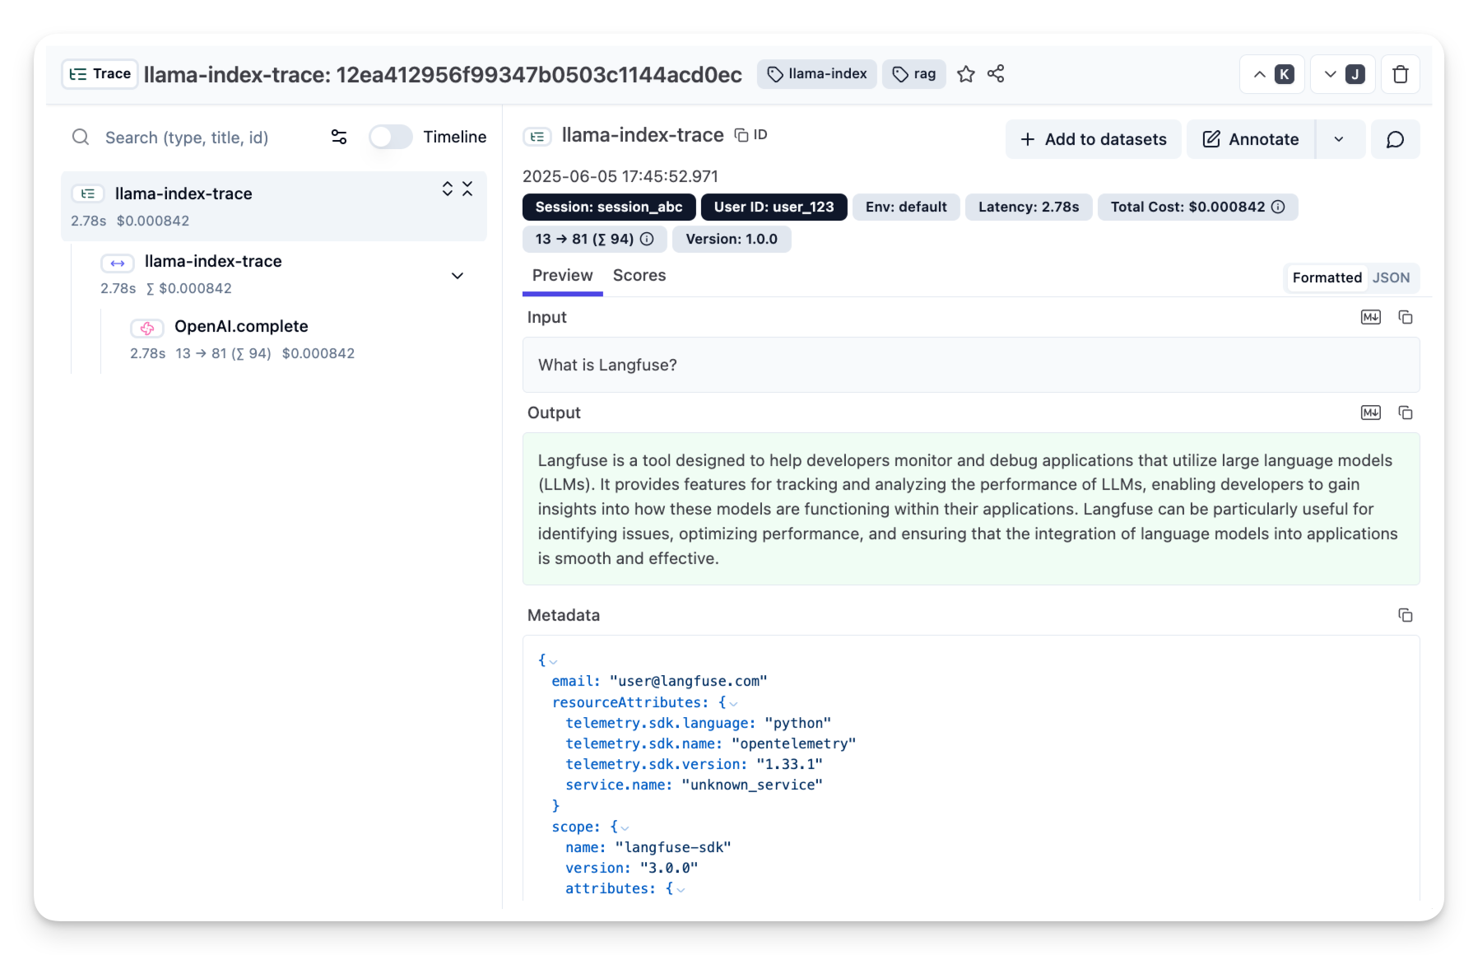Open search filter options beside the search field
This screenshot has width=1478, height=955.
(338, 137)
